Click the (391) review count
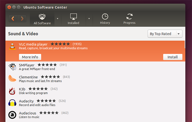 [63, 65]
